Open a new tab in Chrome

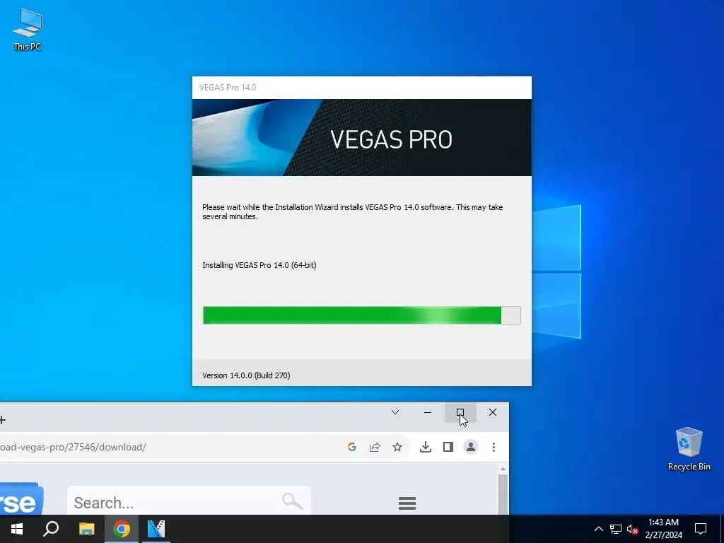[x=2, y=420]
